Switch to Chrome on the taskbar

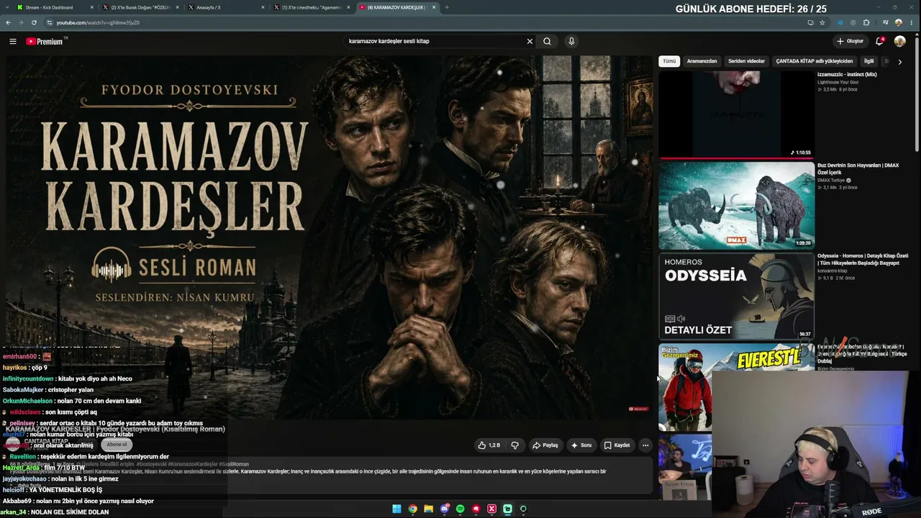tap(412, 509)
